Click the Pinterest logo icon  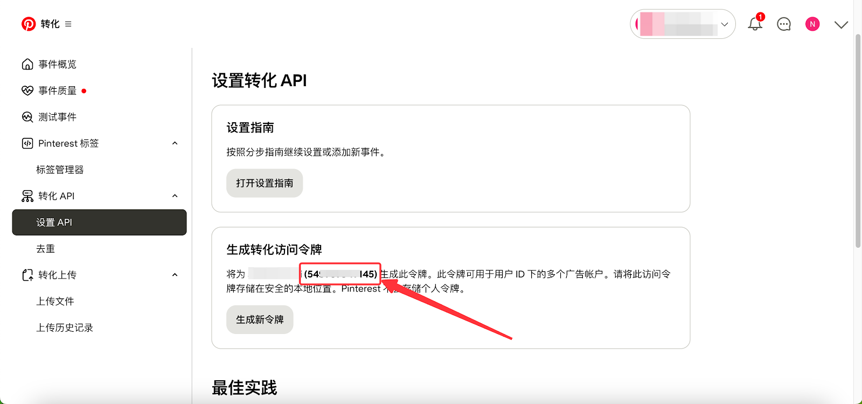29,24
